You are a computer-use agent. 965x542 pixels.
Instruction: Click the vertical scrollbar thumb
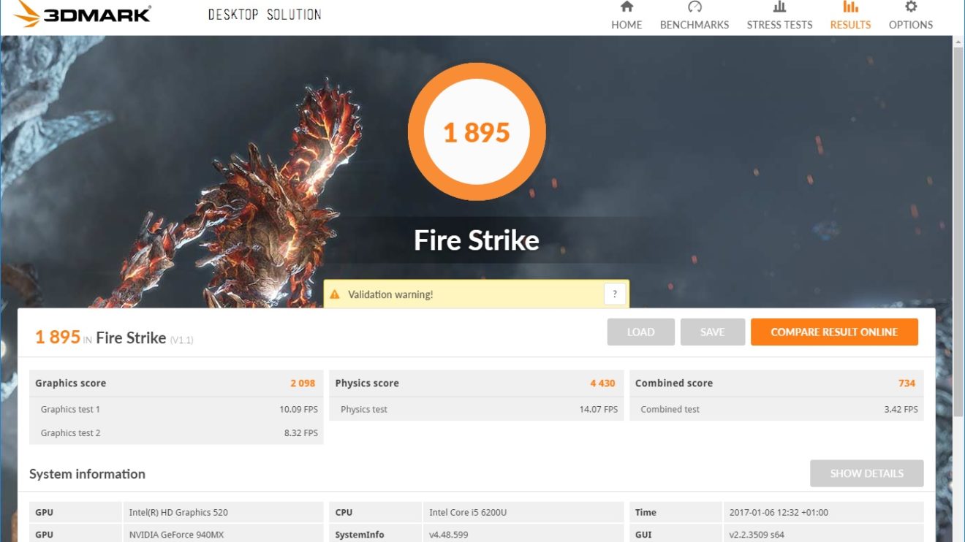click(958, 234)
